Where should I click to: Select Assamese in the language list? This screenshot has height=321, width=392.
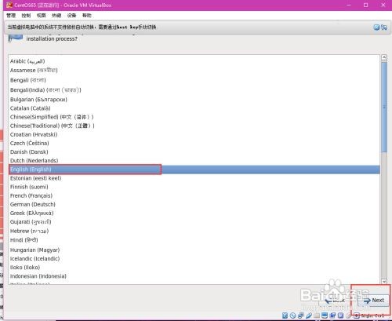[x=194, y=71]
